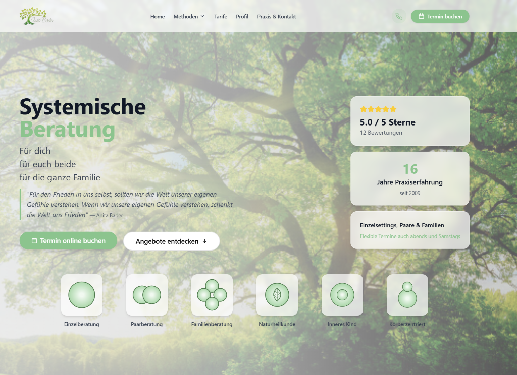
Task: Expand the Methoden dropdown menu
Action: [x=189, y=16]
